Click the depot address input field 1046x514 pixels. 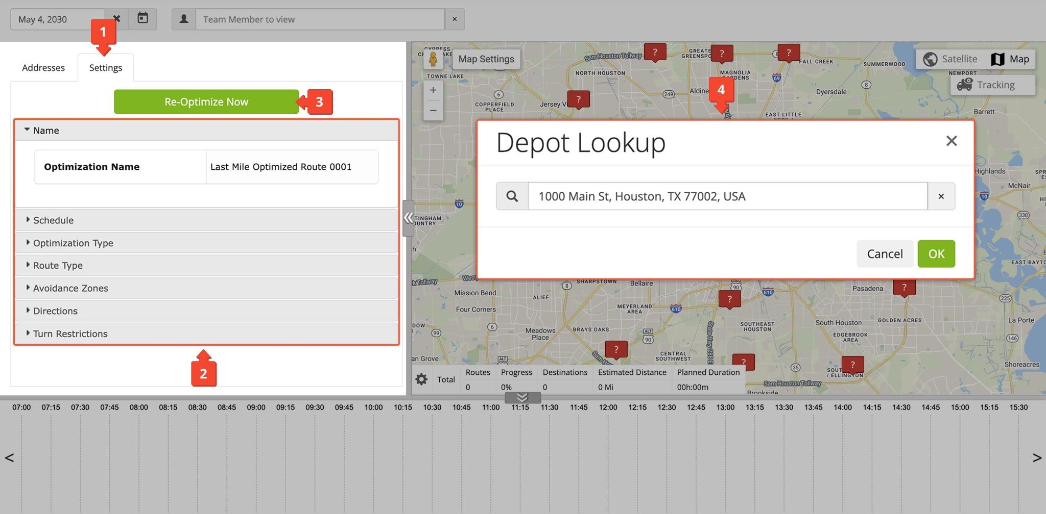(x=728, y=196)
